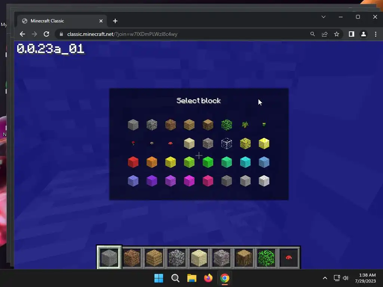Image resolution: width=383 pixels, height=287 pixels.
Task: Pick the hot pink wool block
Action: pyautogui.click(x=208, y=181)
